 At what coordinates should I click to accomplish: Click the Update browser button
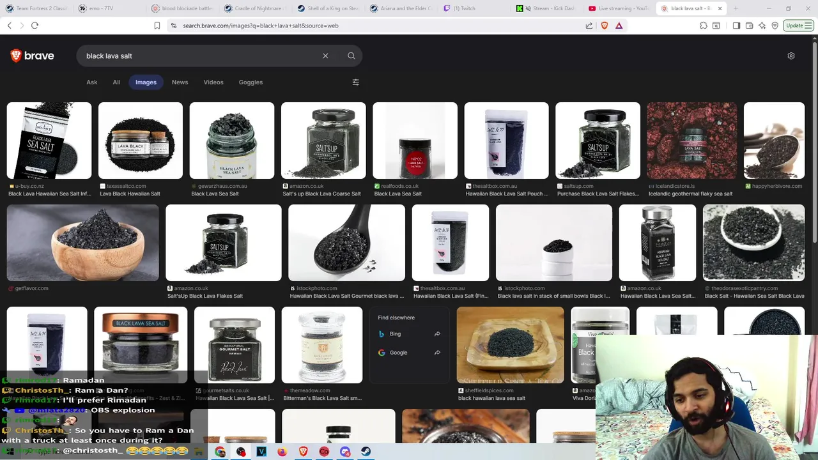point(798,26)
